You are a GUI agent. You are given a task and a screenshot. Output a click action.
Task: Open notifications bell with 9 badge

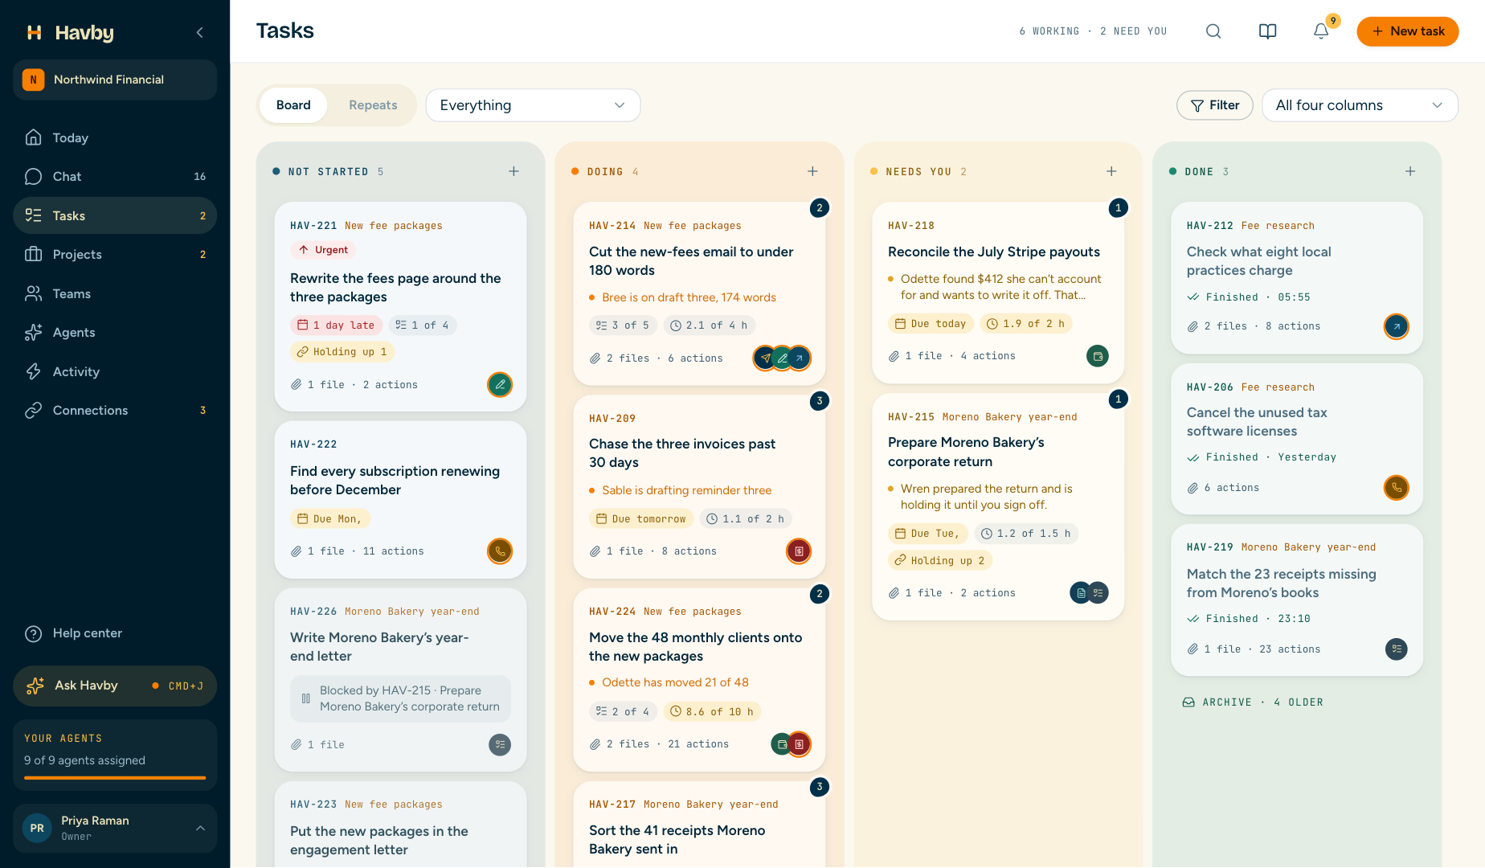pos(1321,31)
